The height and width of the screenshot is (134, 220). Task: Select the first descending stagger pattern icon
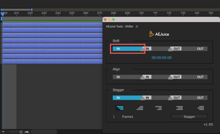point(120,108)
